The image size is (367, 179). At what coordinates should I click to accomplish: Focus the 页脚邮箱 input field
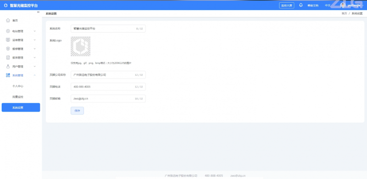pos(108,99)
